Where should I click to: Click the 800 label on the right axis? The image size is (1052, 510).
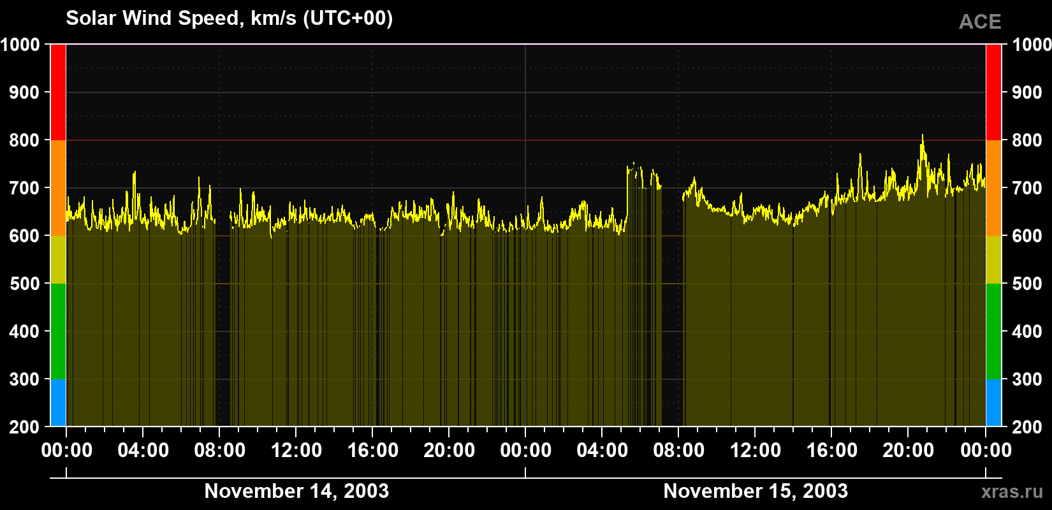1027,140
